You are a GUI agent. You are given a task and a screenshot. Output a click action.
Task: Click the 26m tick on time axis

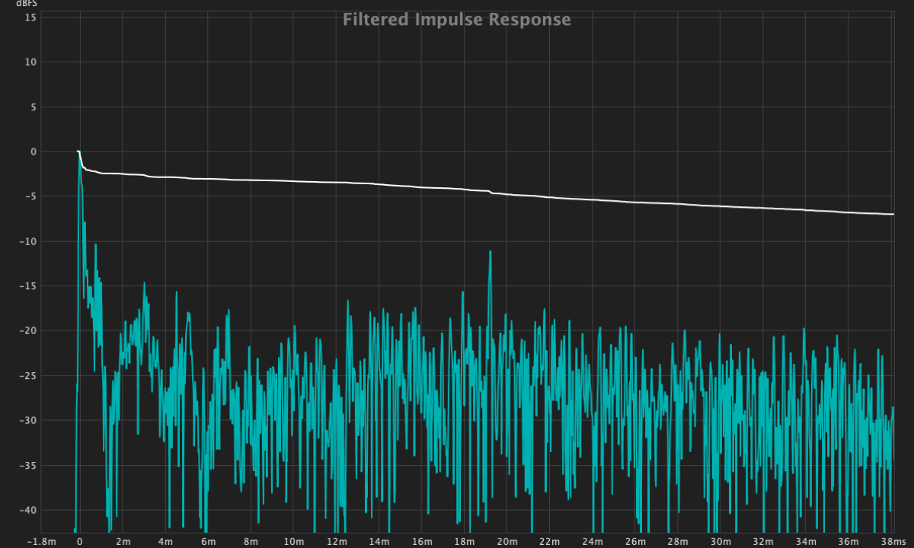coord(635,541)
